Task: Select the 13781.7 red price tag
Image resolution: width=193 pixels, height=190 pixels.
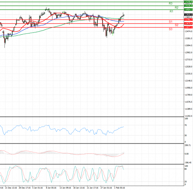Action: 188,20
